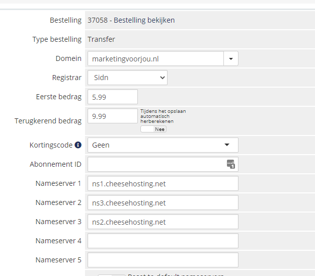The image size is (315, 276).
Task: Focus the Eerste bedrag field with 5.99
Action: [112, 97]
